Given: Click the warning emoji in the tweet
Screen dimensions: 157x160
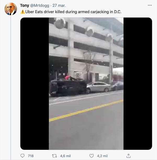Looking at the screenshot, I should coord(22,12).
